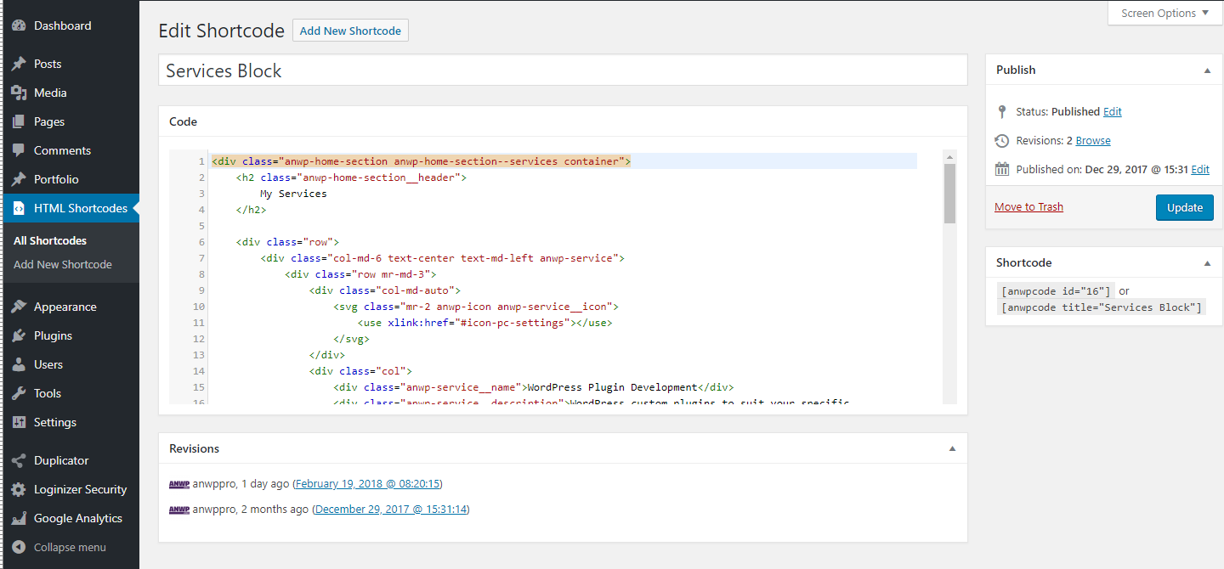The image size is (1224, 569).
Task: Click the Services Block title field
Action: [x=563, y=70]
